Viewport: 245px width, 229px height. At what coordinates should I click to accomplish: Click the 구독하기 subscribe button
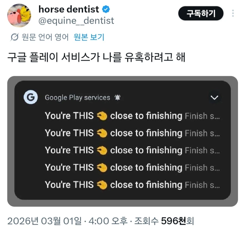[201, 13]
